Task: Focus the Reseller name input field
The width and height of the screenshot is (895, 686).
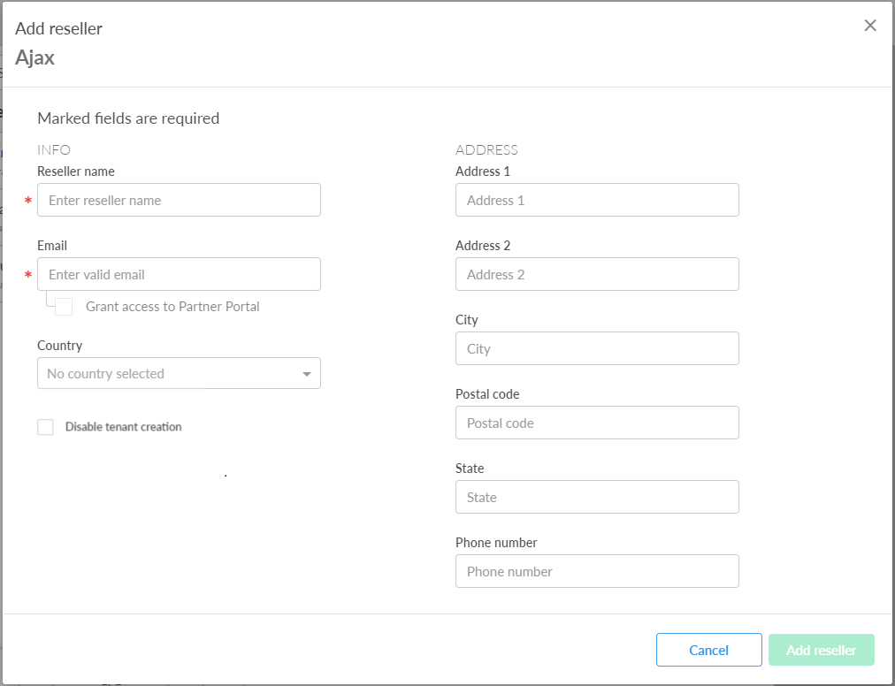Action: point(179,201)
